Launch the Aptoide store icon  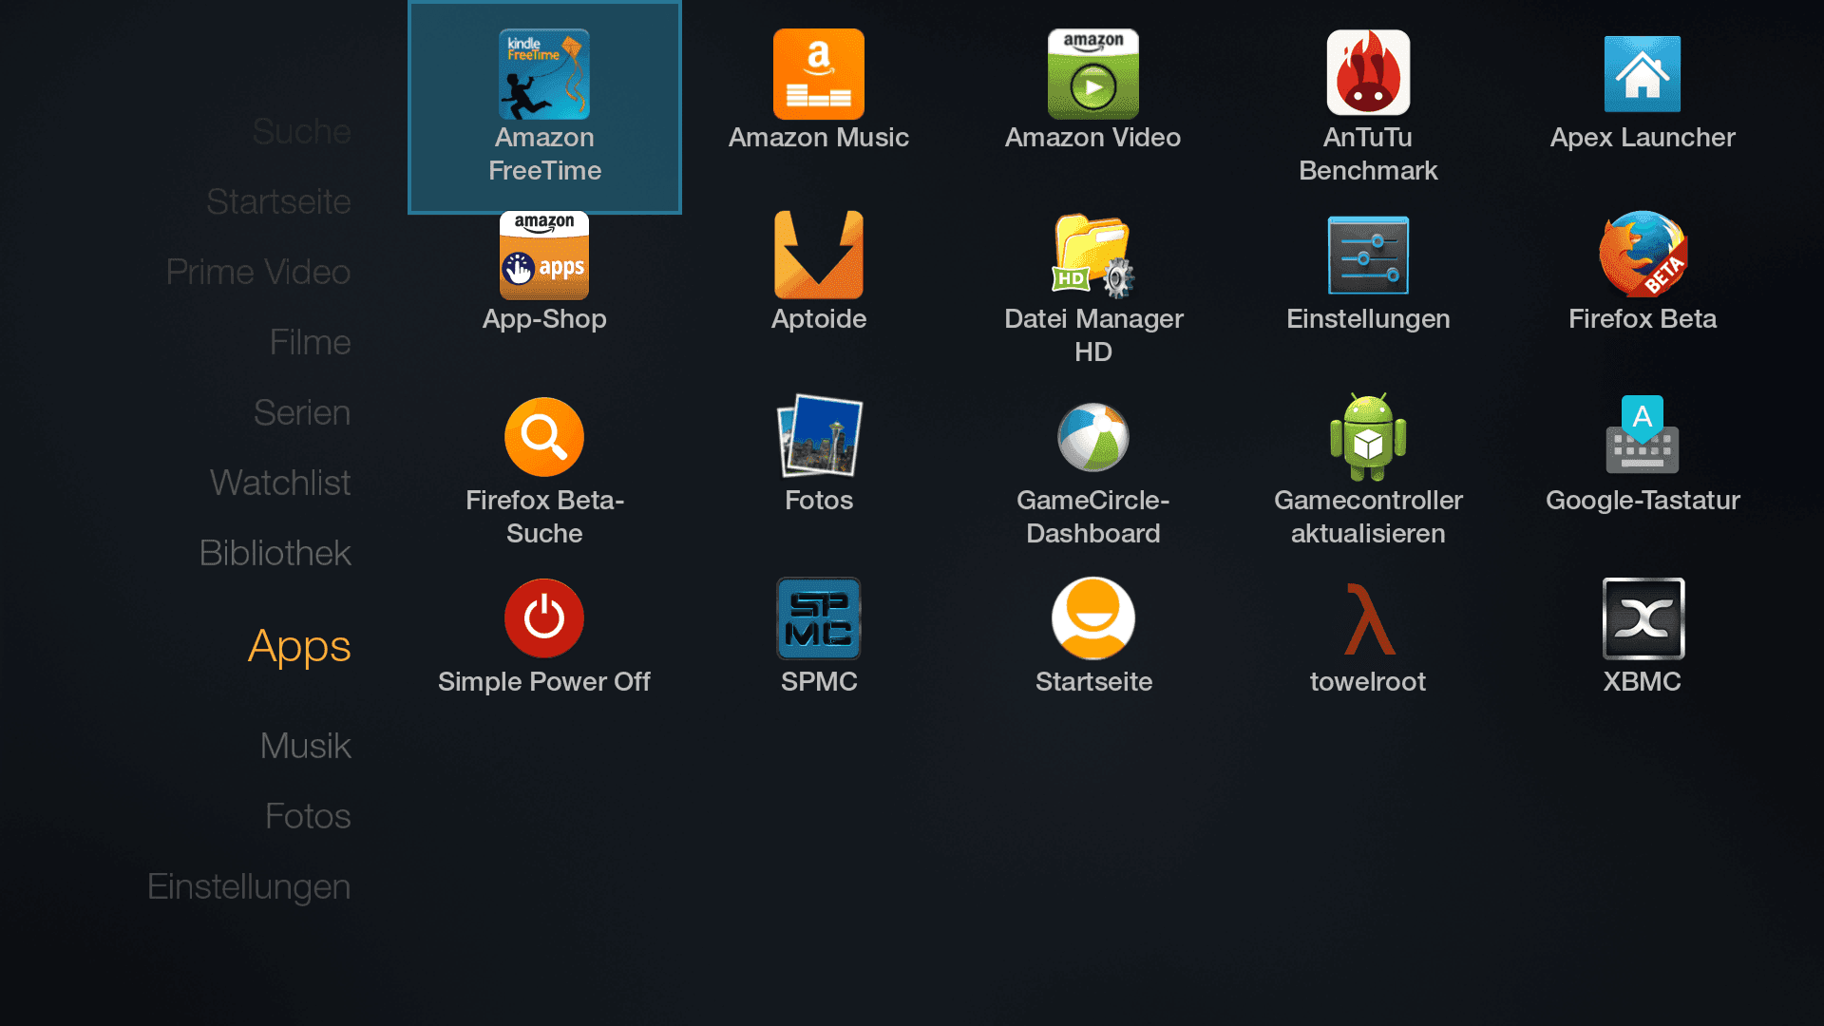pos(818,256)
